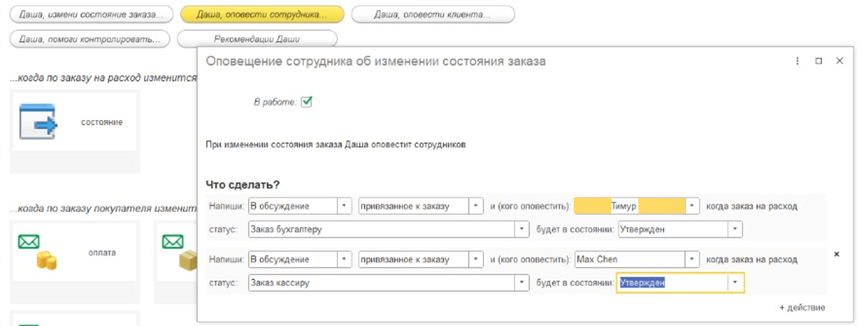This screenshot has height=326, width=863.
Task: Expand status dropdown "Заказ кассиру"
Action: tap(523, 283)
